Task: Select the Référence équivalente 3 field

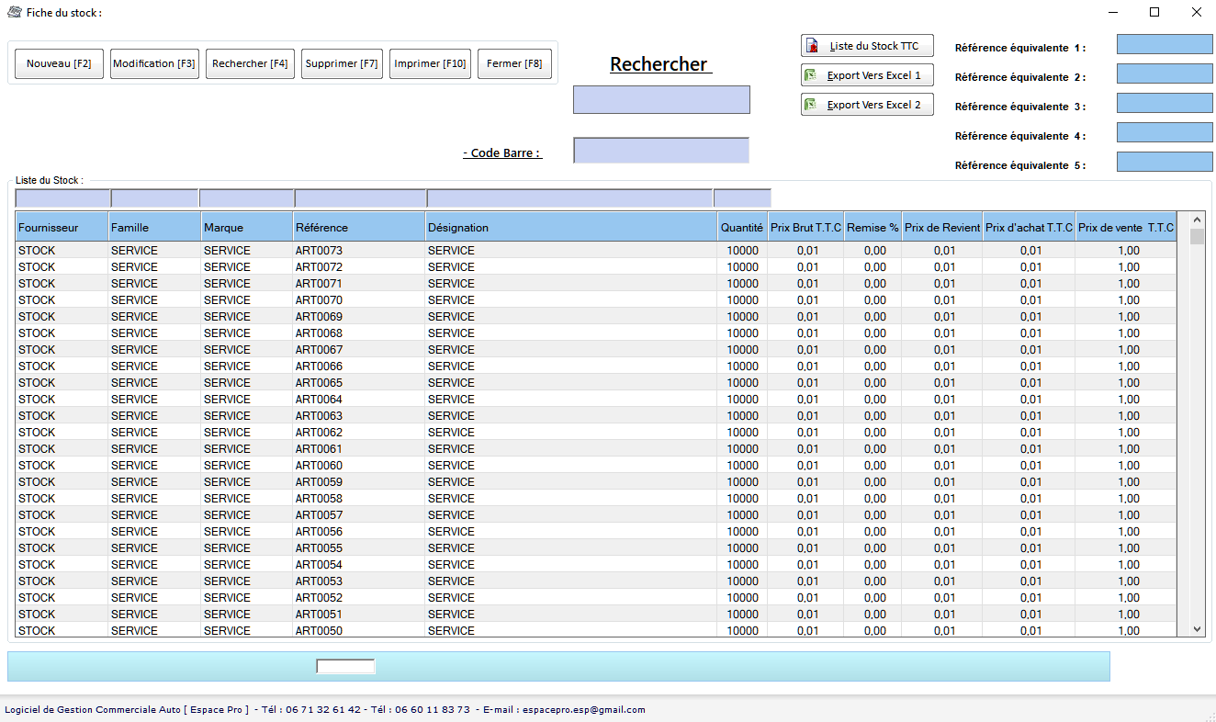Action: 1165,103
